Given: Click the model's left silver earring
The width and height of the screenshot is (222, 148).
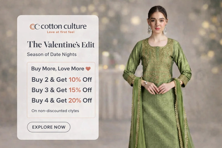Looking at the screenshot, I should tap(165, 29).
